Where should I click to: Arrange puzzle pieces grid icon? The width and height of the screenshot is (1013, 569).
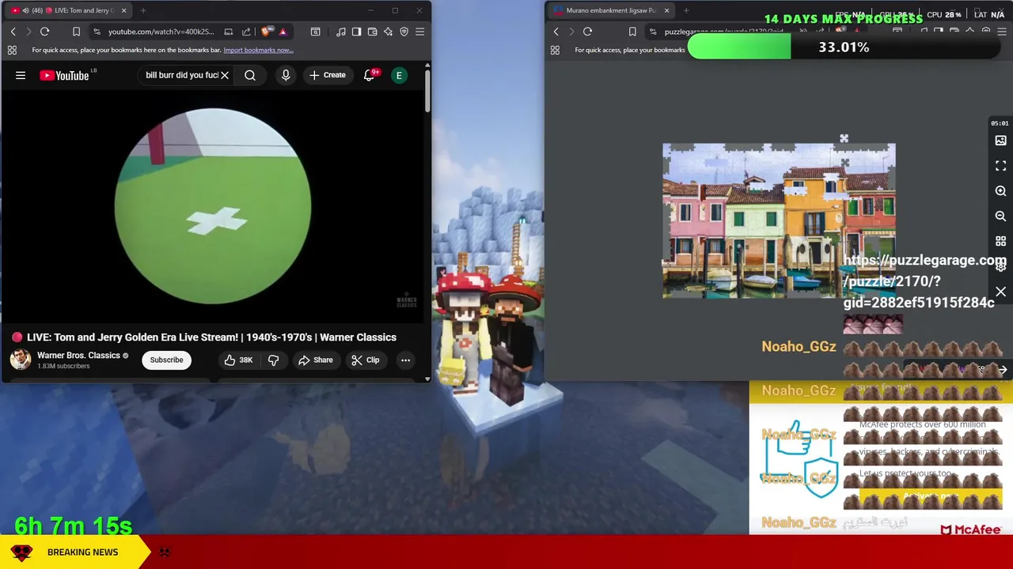point(1000,241)
